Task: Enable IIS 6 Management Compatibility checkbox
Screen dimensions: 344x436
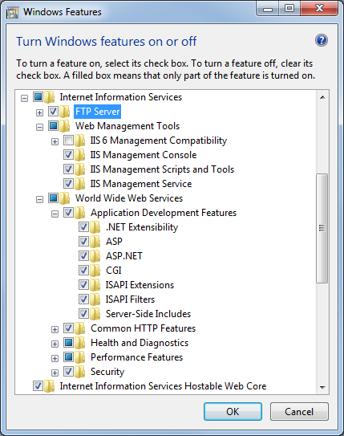Action: coord(68,141)
